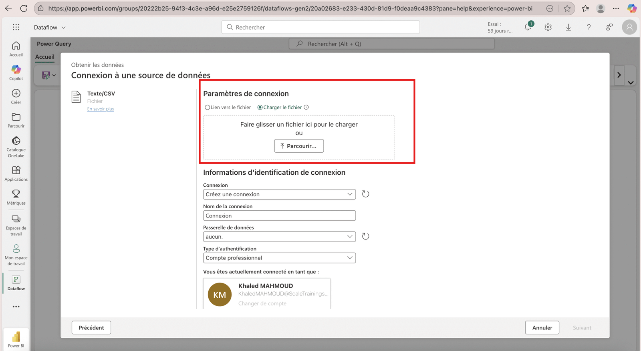Viewport: 641px width, 351px height.
Task: Open the settings gear icon
Action: point(548,27)
